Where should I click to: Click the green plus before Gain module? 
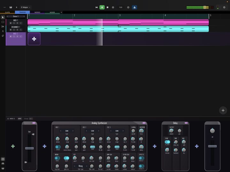[x=13, y=146]
